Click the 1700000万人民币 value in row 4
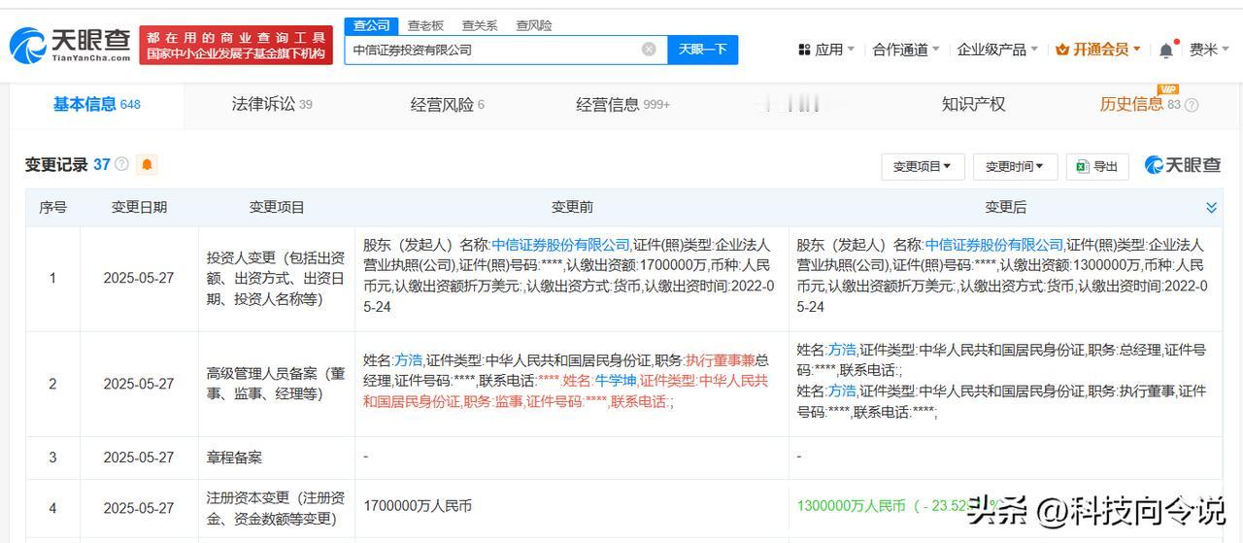The image size is (1243, 543). point(418,506)
